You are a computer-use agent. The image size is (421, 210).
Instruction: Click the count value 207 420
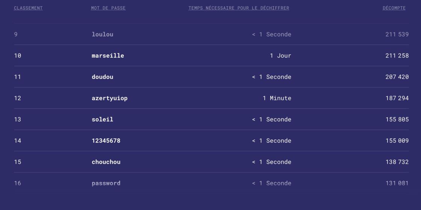click(397, 77)
